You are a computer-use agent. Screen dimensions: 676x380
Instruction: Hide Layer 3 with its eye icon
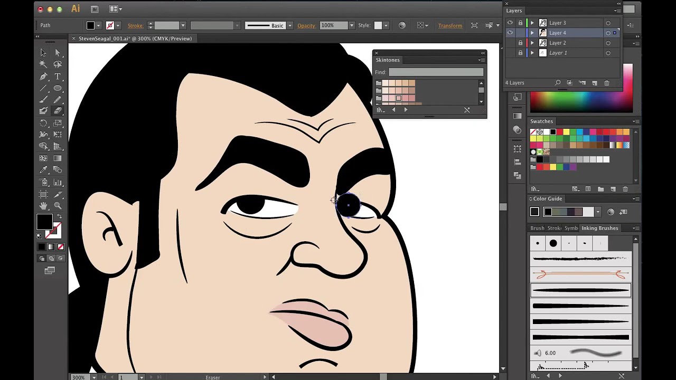tap(510, 23)
